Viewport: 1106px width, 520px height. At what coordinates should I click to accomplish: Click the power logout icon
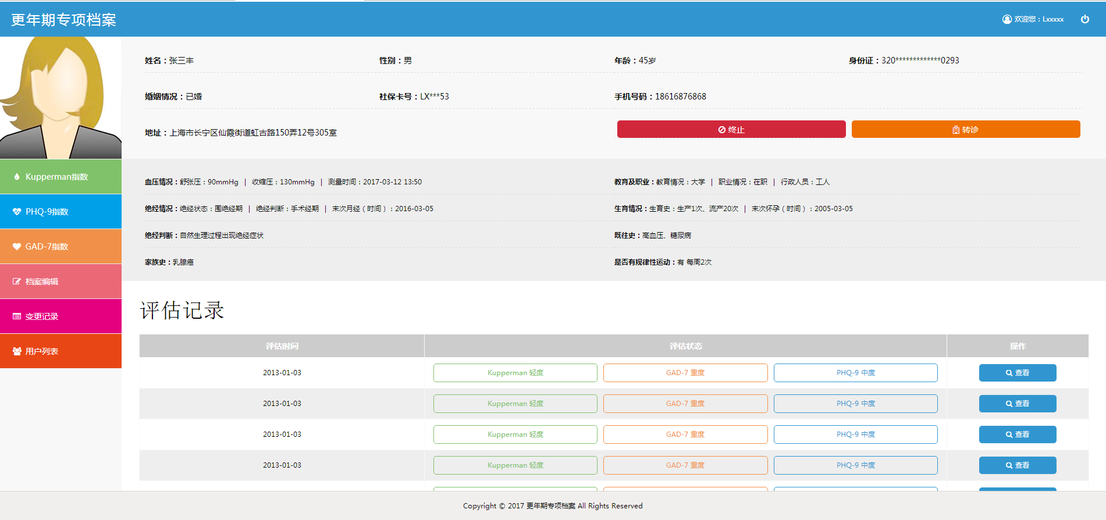(1084, 19)
